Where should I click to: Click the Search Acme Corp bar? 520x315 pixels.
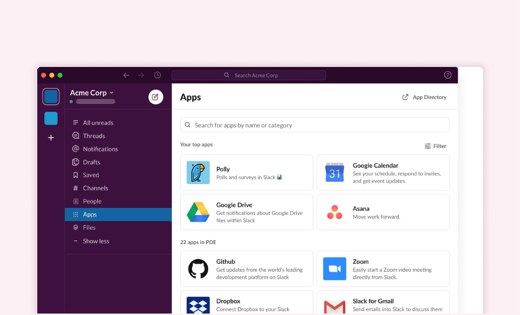point(249,75)
